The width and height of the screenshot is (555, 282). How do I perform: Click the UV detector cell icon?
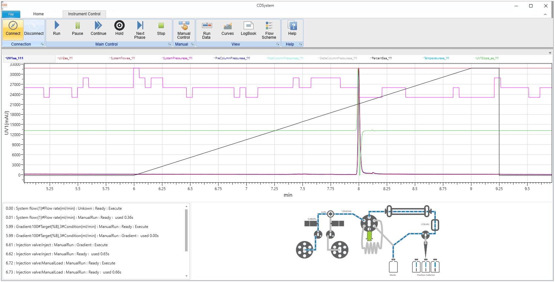pos(435,225)
